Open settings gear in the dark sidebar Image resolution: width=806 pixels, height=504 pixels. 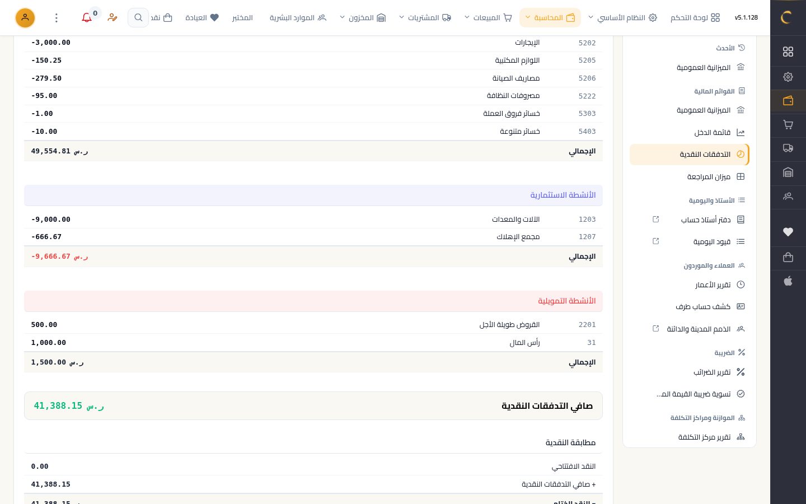pyautogui.click(x=788, y=77)
